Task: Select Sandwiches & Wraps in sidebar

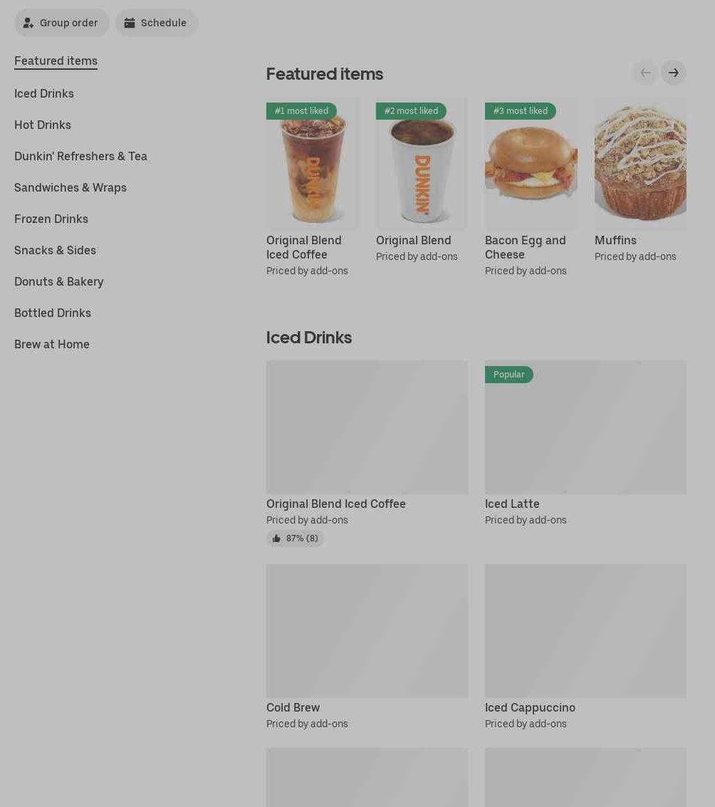Action: tap(71, 188)
